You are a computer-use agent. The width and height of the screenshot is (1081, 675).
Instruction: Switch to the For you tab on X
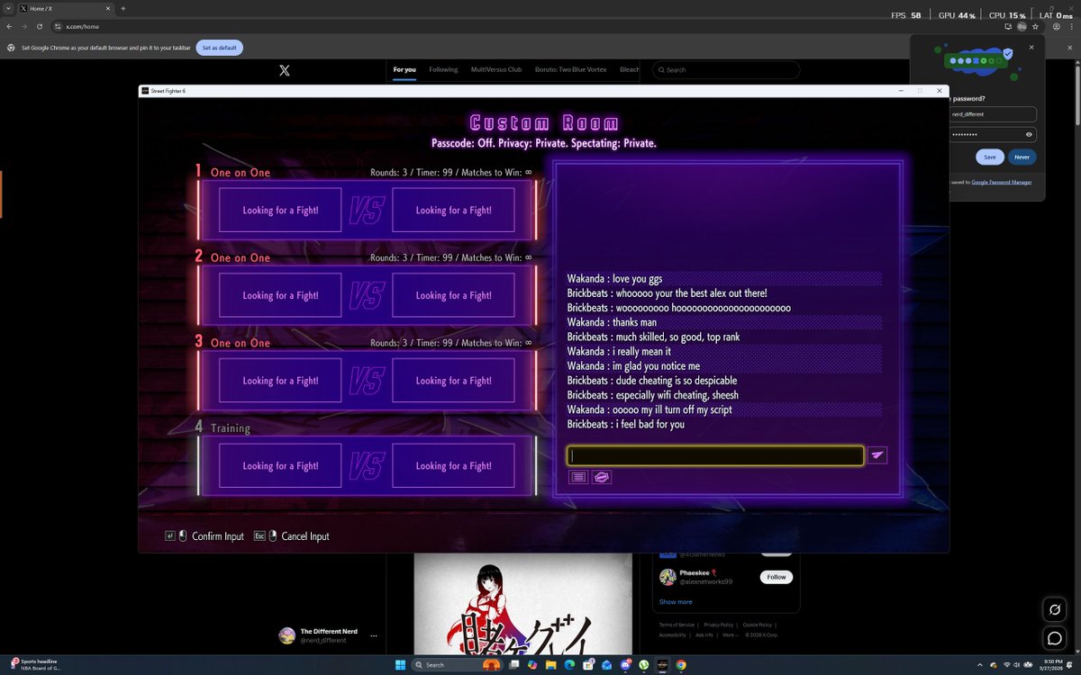pos(404,69)
